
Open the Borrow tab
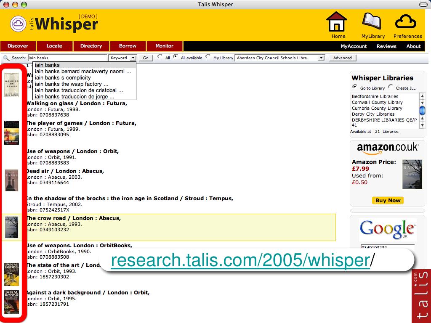[x=128, y=46]
